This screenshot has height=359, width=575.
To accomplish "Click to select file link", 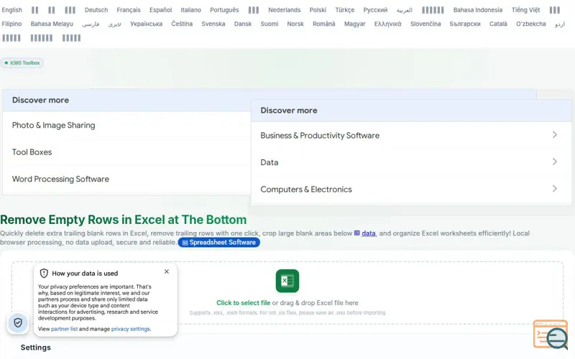I will [243, 303].
